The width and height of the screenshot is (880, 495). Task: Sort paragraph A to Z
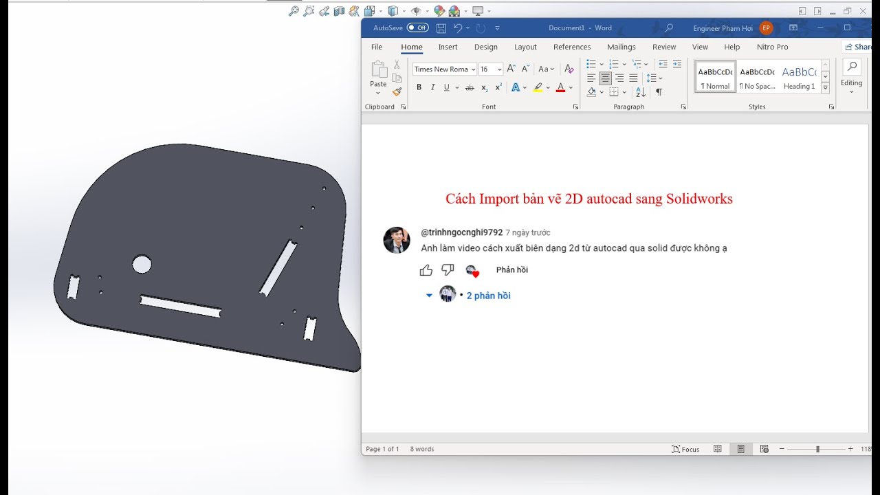(641, 92)
